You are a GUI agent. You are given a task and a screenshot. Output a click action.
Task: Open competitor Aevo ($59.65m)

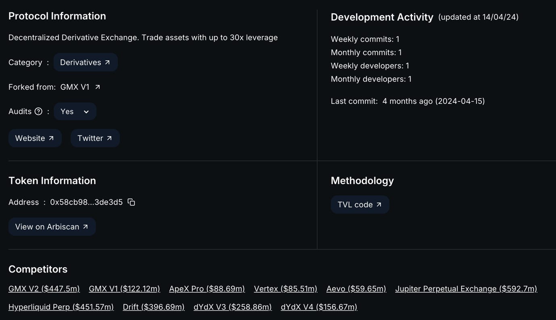[x=356, y=289]
